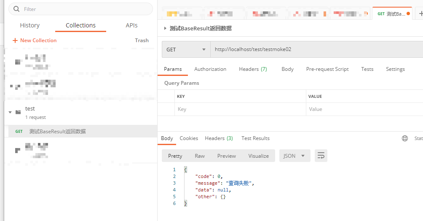Screen dimensions: 423x221
Task: Open the Tests tab
Action: pyautogui.click(x=367, y=69)
